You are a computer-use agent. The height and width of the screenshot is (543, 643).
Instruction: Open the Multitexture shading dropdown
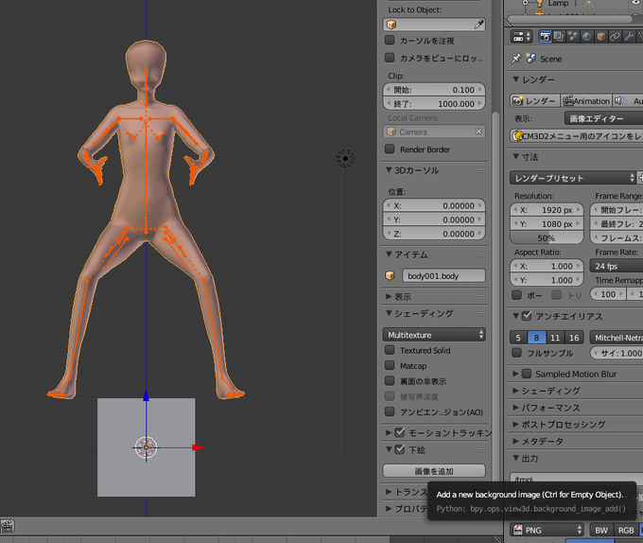[434, 335]
